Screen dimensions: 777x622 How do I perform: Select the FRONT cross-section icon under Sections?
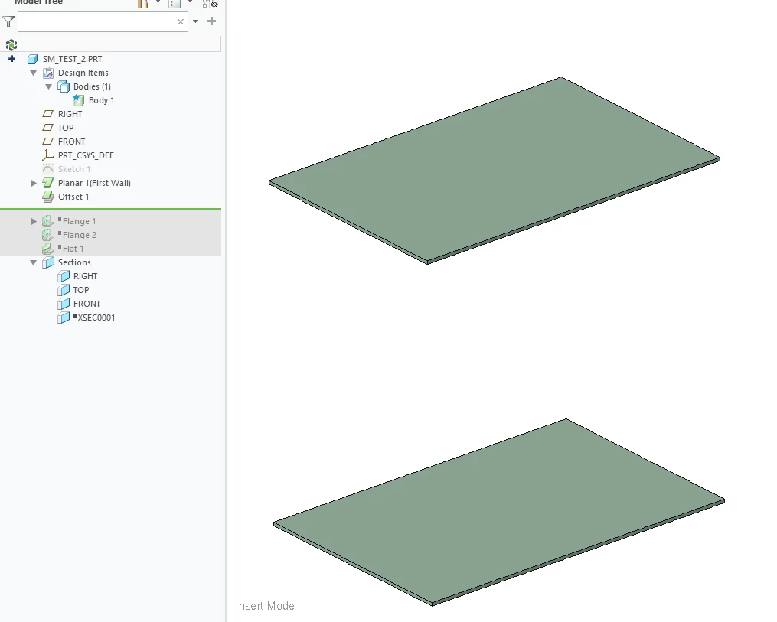(x=64, y=304)
